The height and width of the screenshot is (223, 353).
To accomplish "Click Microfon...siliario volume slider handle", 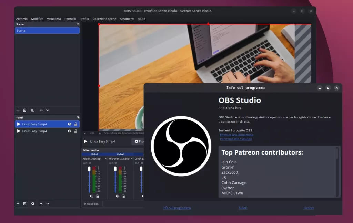I will pyautogui.click(x=115, y=169).
